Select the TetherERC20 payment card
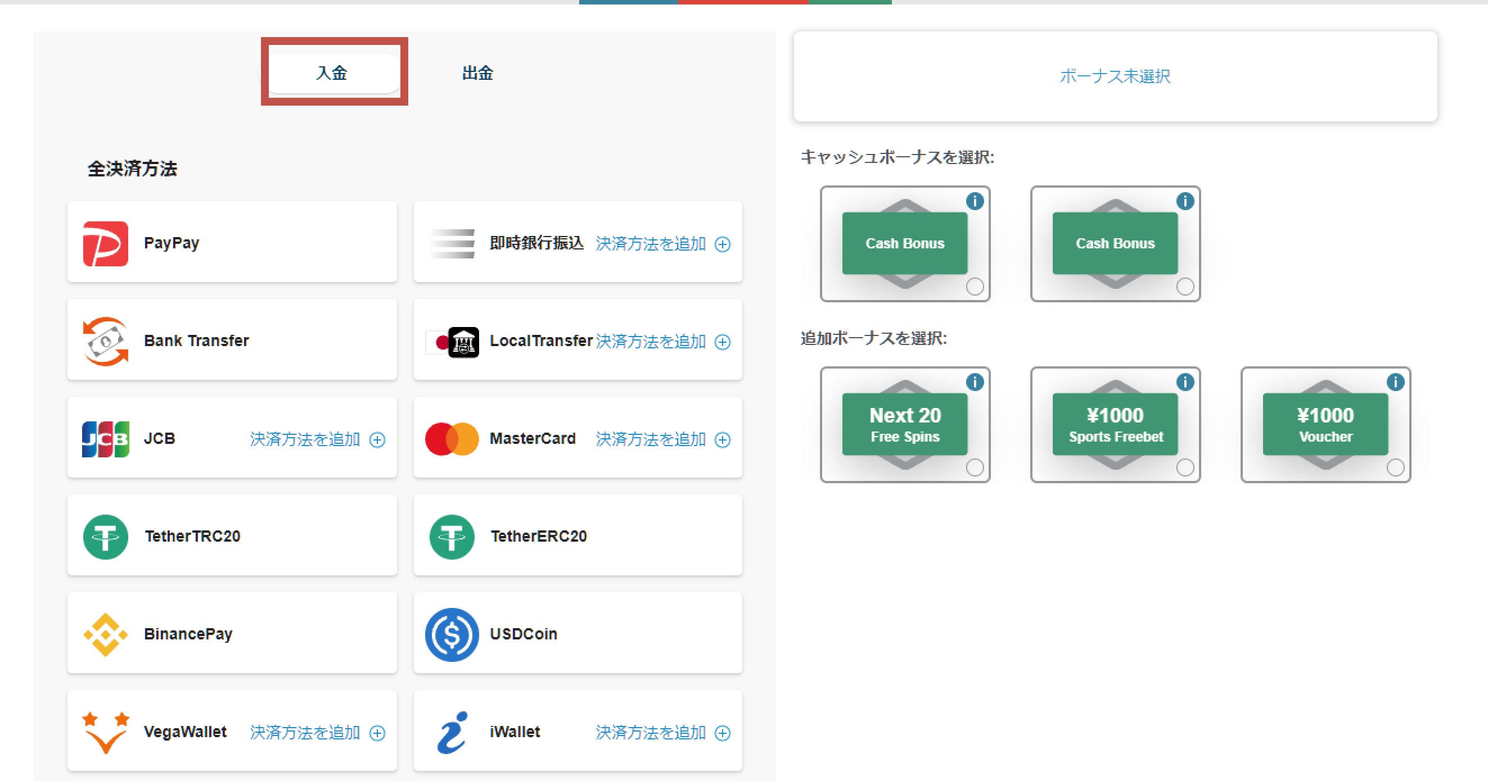The image size is (1488, 781). (452, 535)
